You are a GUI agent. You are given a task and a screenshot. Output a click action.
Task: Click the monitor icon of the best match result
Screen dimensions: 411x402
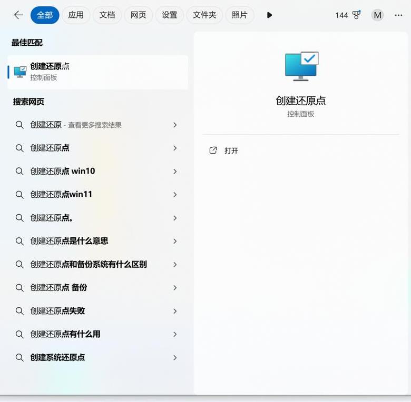click(20, 72)
